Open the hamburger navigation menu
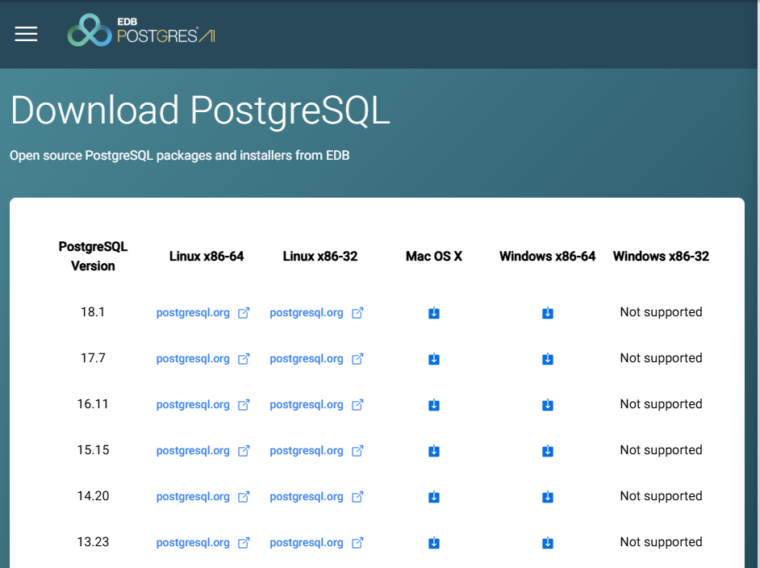 (26, 34)
